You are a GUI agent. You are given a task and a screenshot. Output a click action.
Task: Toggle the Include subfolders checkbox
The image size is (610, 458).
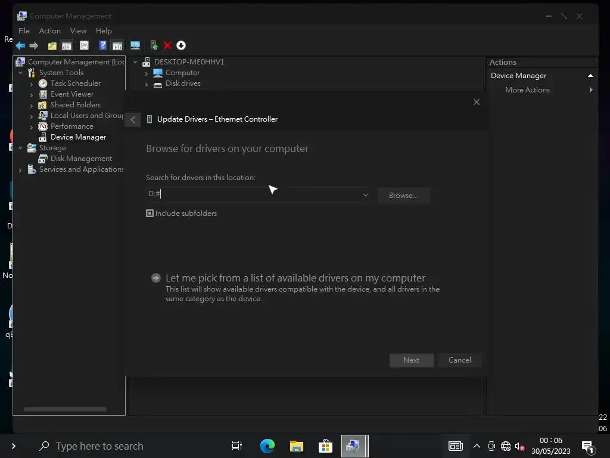150,213
